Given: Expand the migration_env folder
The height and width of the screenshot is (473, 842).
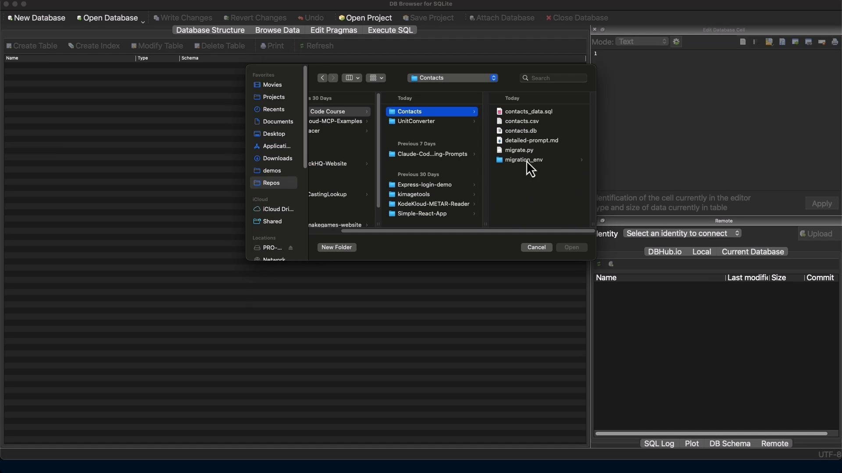Looking at the screenshot, I should pyautogui.click(x=582, y=160).
